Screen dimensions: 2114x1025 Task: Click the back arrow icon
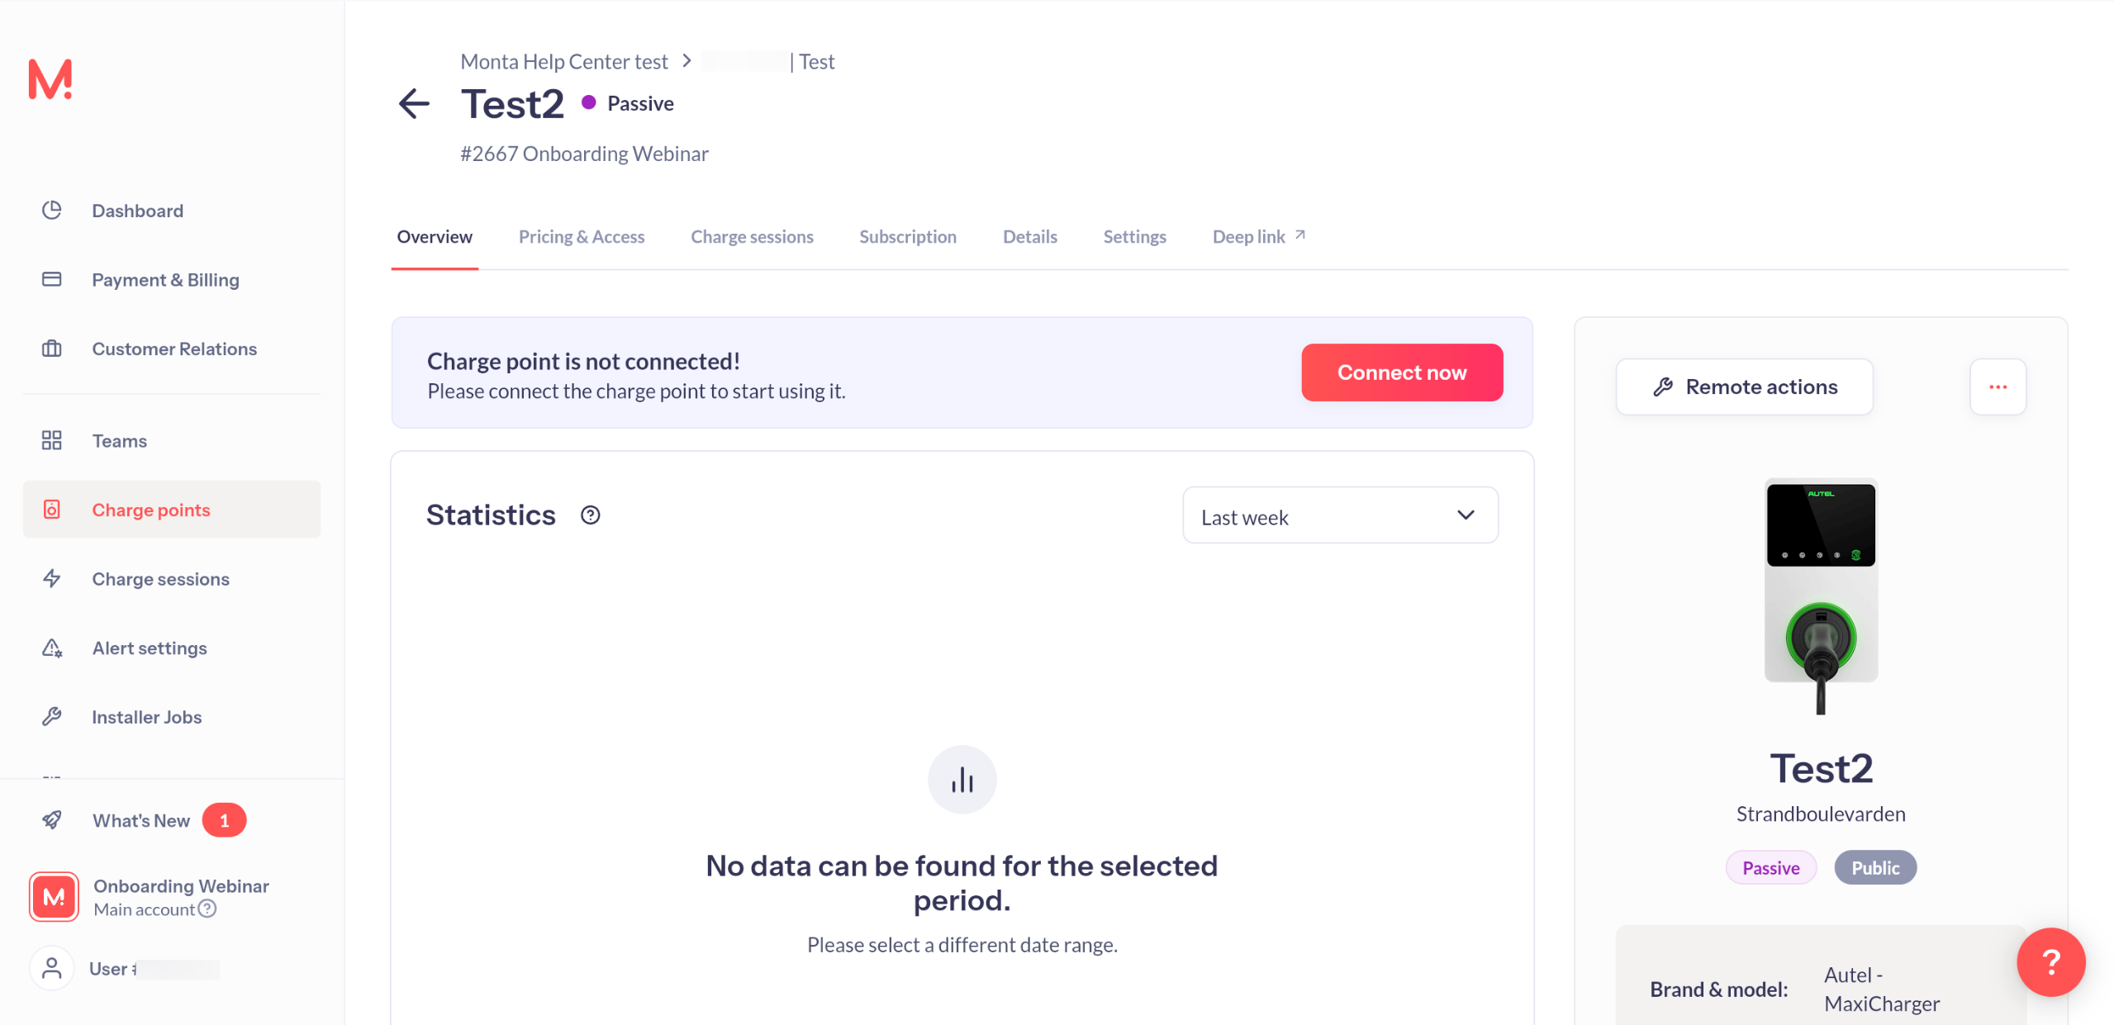pyautogui.click(x=414, y=104)
